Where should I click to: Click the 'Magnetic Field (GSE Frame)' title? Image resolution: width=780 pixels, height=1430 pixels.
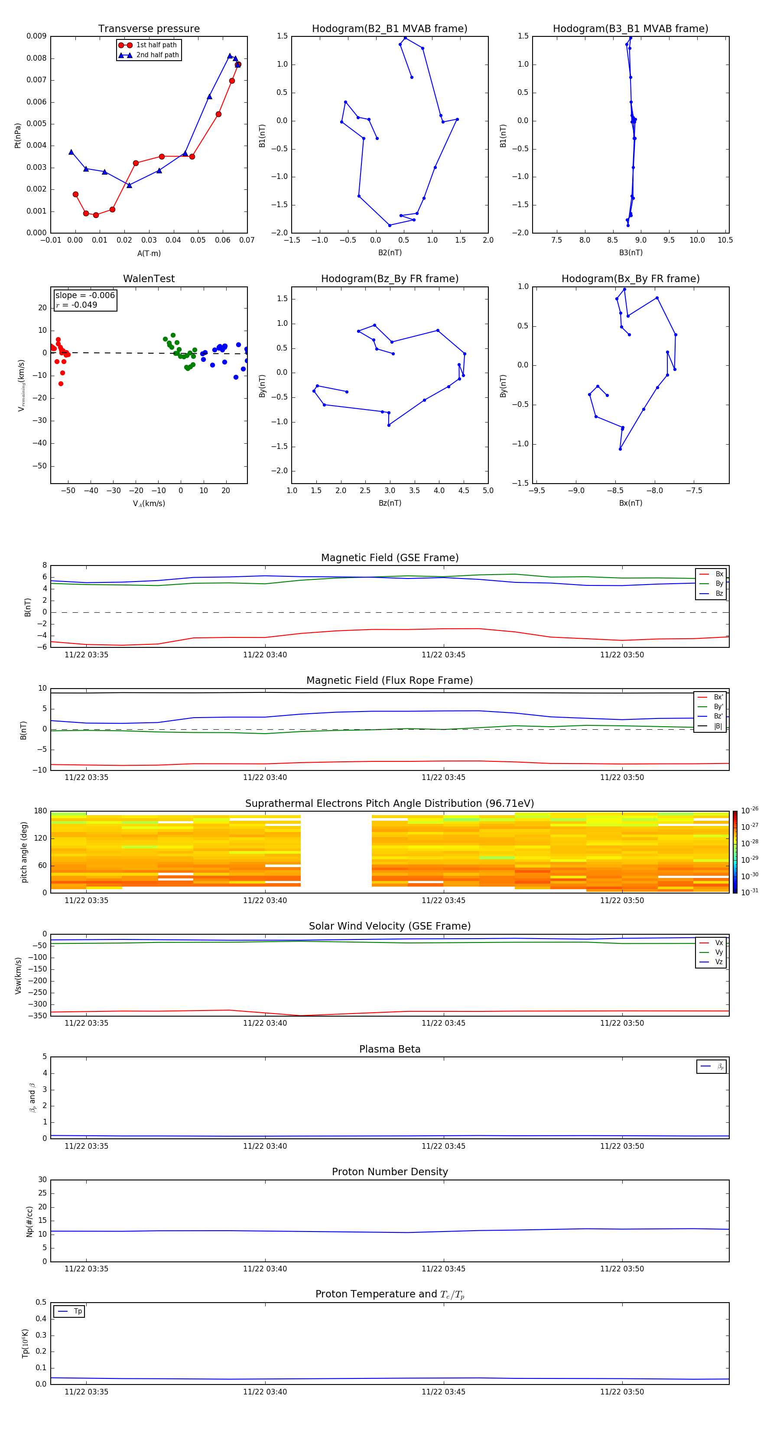pos(390,558)
